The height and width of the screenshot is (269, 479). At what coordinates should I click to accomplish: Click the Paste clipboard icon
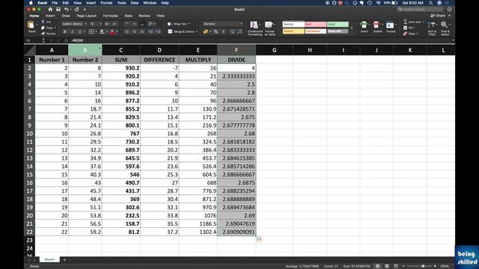(31, 25)
